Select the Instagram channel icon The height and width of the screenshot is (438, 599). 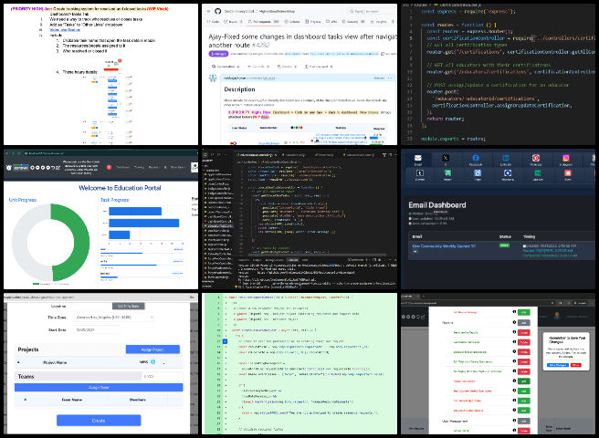[x=566, y=158]
